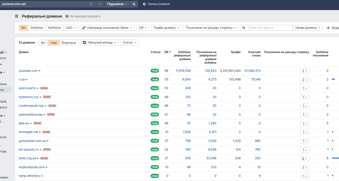Expand the DR filter dropdown
339x181 pixels.
[x=143, y=28]
